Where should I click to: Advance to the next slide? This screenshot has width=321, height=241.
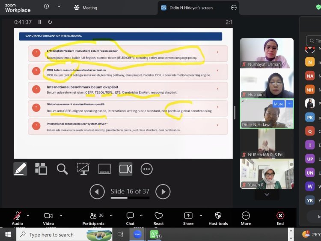(x=163, y=192)
